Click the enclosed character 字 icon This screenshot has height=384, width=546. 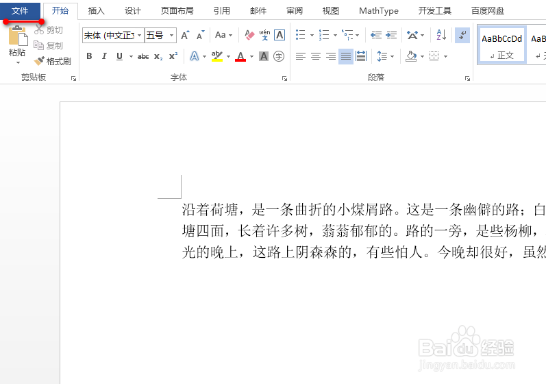click(x=279, y=56)
